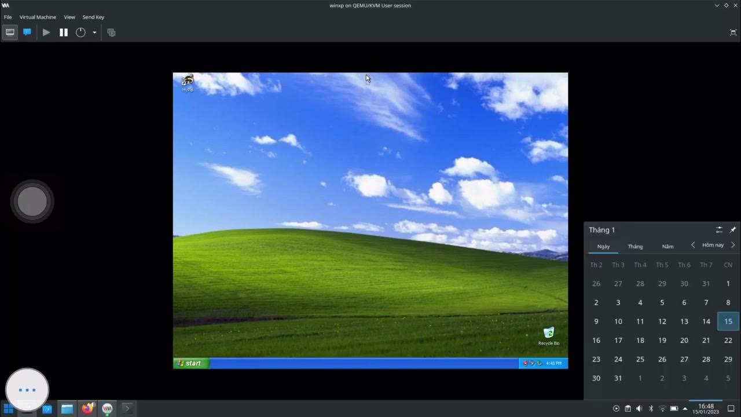Screen dimensions: 741x417
Task: Open the shutdown options dropdown arrow
Action: point(94,32)
